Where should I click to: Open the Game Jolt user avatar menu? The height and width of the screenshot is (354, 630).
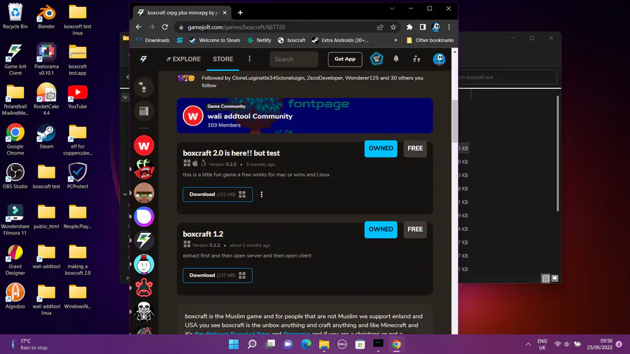pos(439,59)
